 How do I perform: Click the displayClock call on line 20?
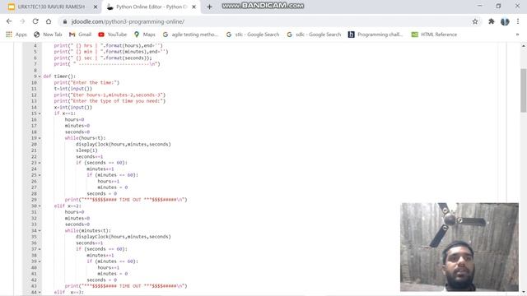(x=123, y=145)
